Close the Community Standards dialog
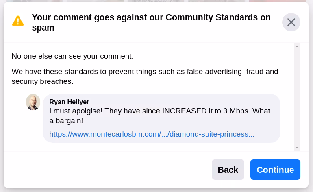The height and width of the screenshot is (192, 313). click(291, 22)
